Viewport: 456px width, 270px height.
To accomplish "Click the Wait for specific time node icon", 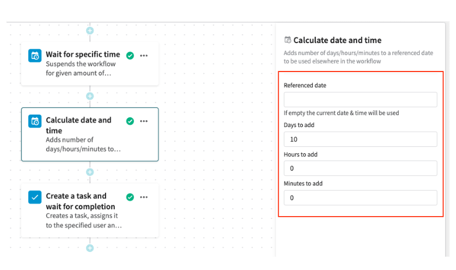I will click(x=35, y=56).
